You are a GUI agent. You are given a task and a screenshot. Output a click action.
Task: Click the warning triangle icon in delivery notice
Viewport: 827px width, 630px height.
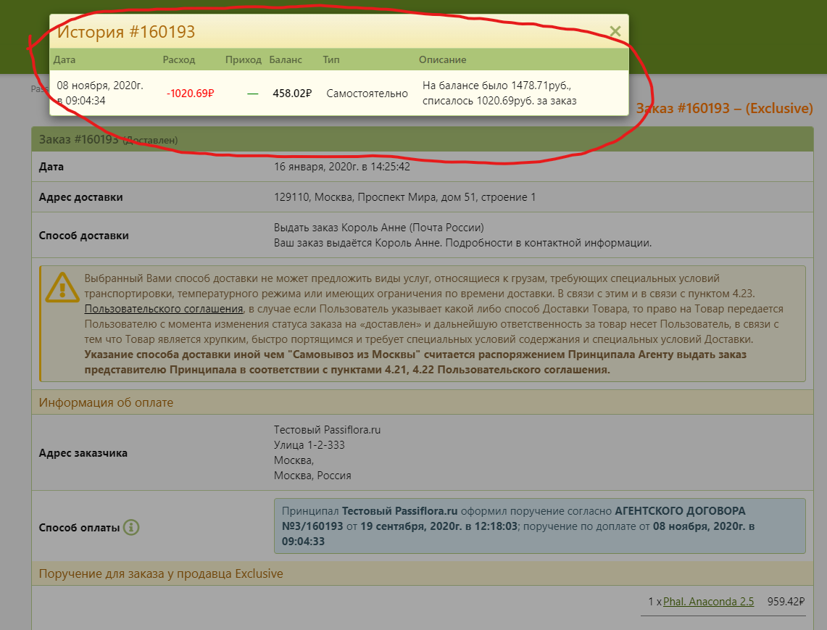(62, 288)
